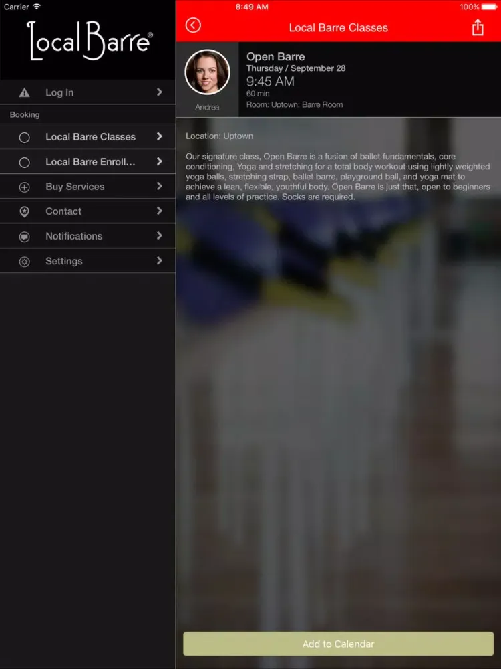Expand the Buy Services chevron
Viewport: 501px width, 669px height.
coord(160,185)
